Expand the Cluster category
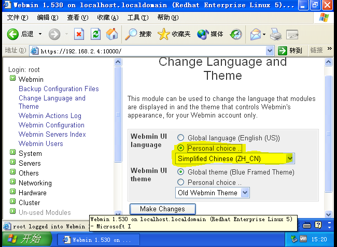337x247 pixels. coord(12,201)
